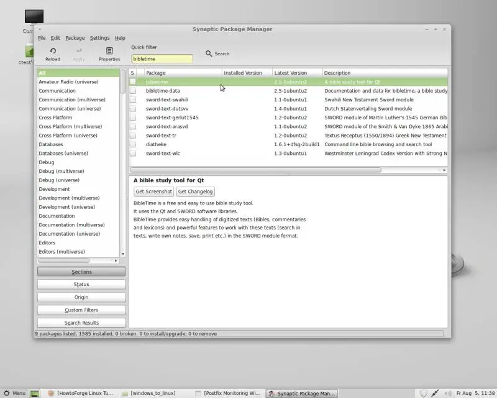Image resolution: width=497 pixels, height=398 pixels.
Task: Sort by the Latest Version column header
Action: pyautogui.click(x=298, y=73)
